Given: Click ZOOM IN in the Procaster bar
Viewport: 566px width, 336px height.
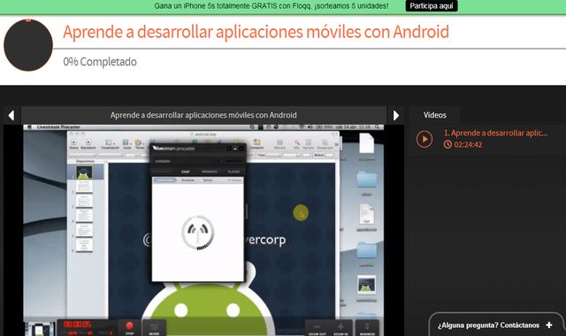Looking at the screenshot, I should click(340, 328).
